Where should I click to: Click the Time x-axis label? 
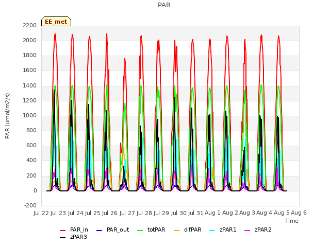[x=292, y=221]
